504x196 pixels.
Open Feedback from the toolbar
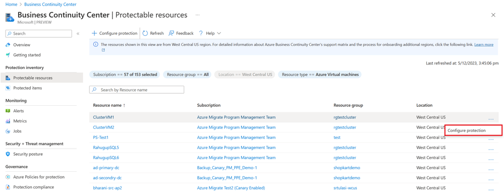point(181,33)
